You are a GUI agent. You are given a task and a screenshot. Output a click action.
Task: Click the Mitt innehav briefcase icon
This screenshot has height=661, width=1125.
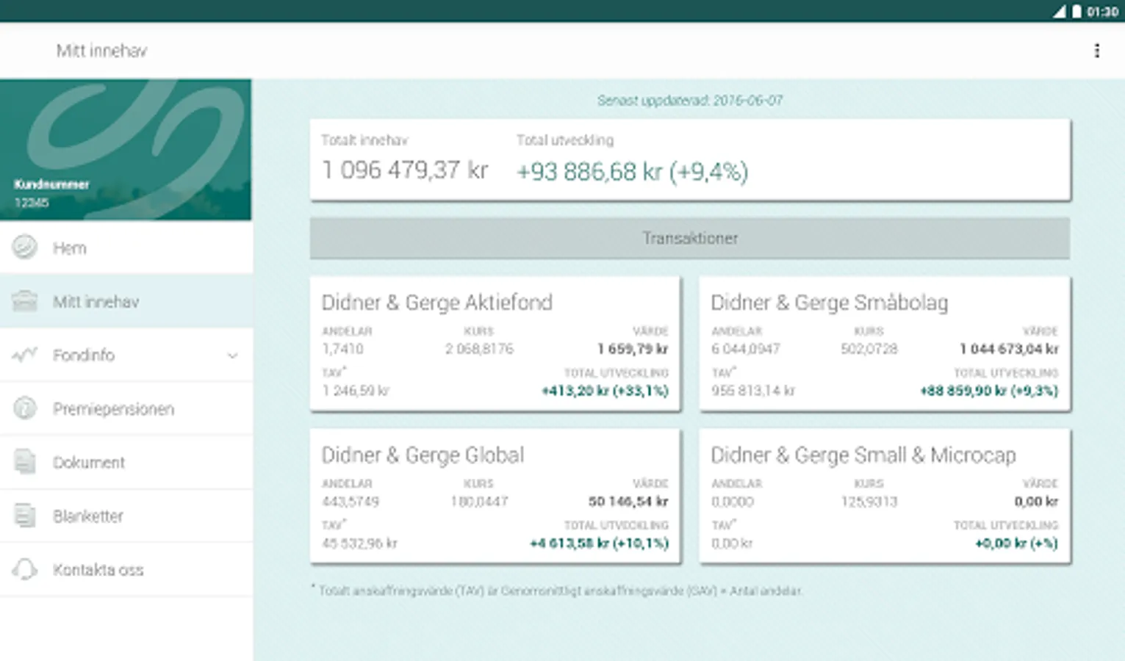pyautogui.click(x=24, y=300)
